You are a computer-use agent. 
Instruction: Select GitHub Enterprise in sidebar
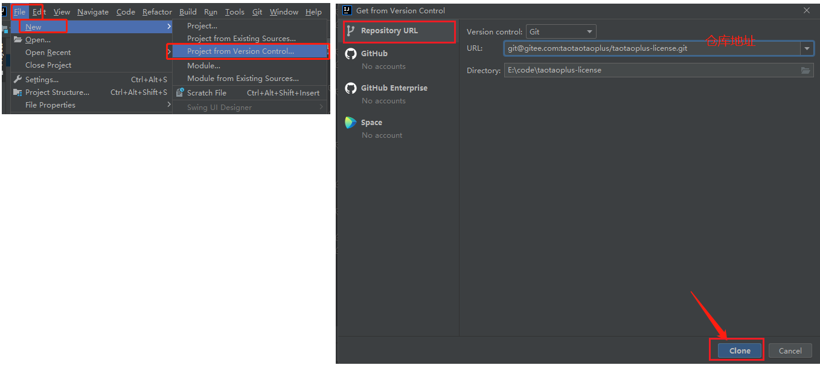pos(394,88)
